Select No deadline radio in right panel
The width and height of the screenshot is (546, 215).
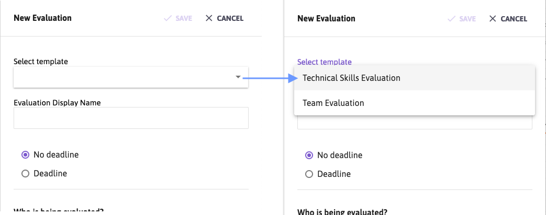(309, 156)
